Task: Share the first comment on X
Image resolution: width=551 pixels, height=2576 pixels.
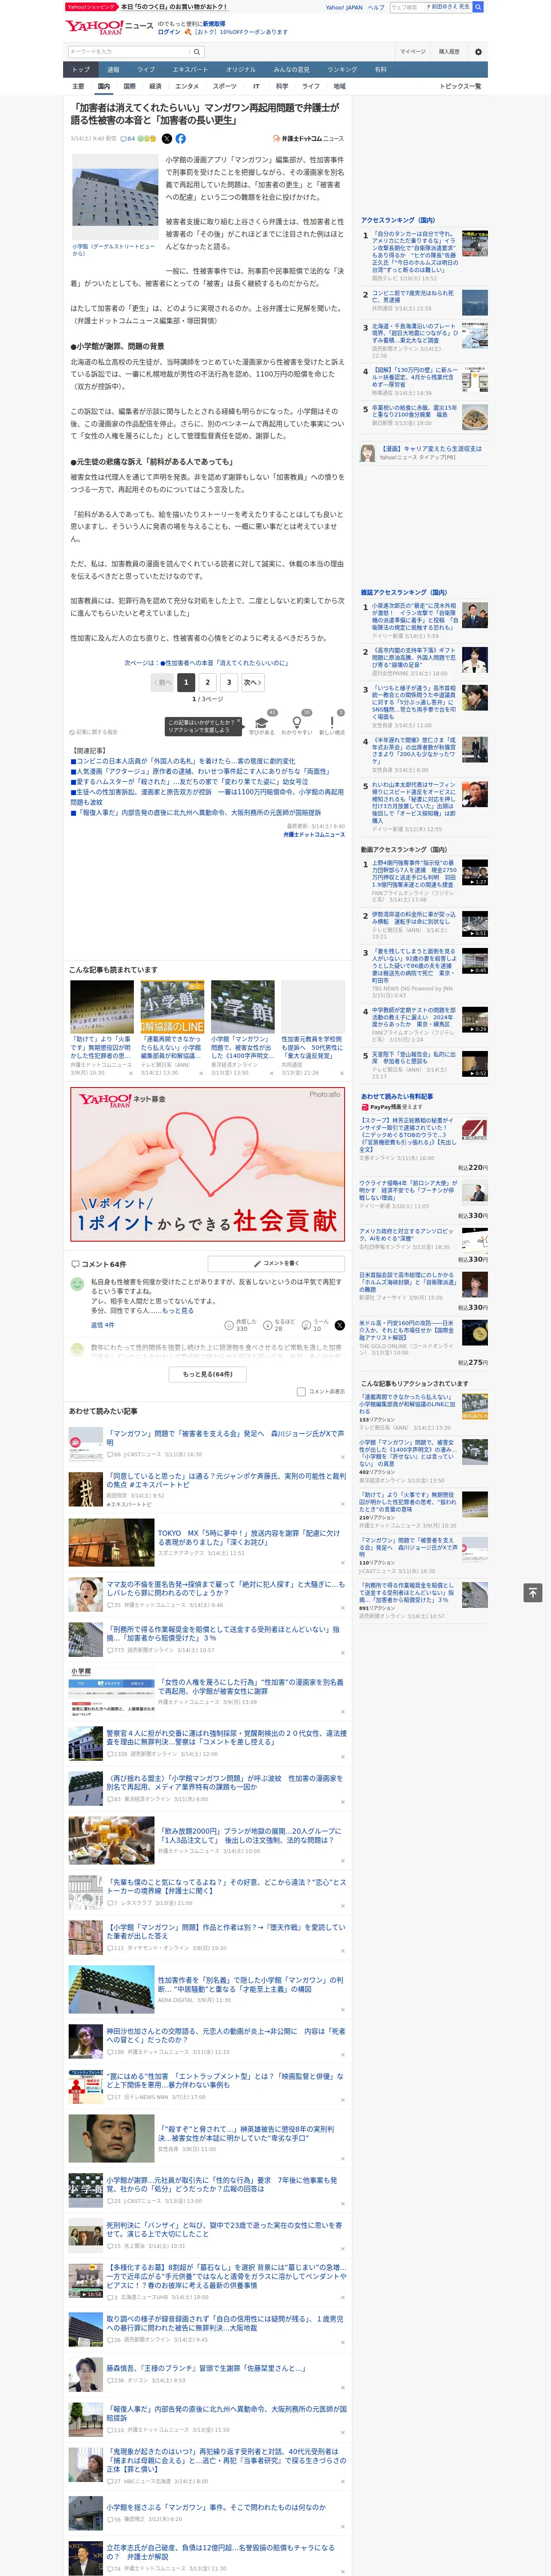Action: pyautogui.click(x=340, y=1325)
